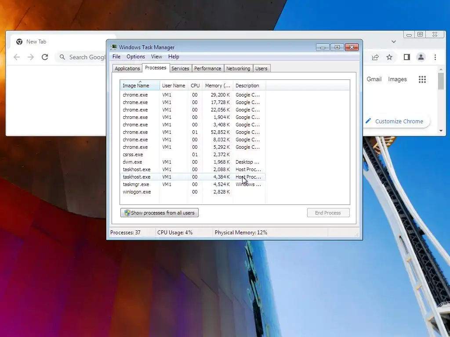Screen dimensions: 450x337
Task: Open the Images link
Action: click(x=397, y=79)
